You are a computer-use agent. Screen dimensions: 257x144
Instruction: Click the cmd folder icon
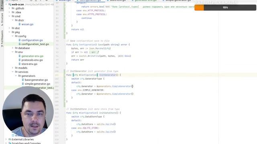[13, 16]
